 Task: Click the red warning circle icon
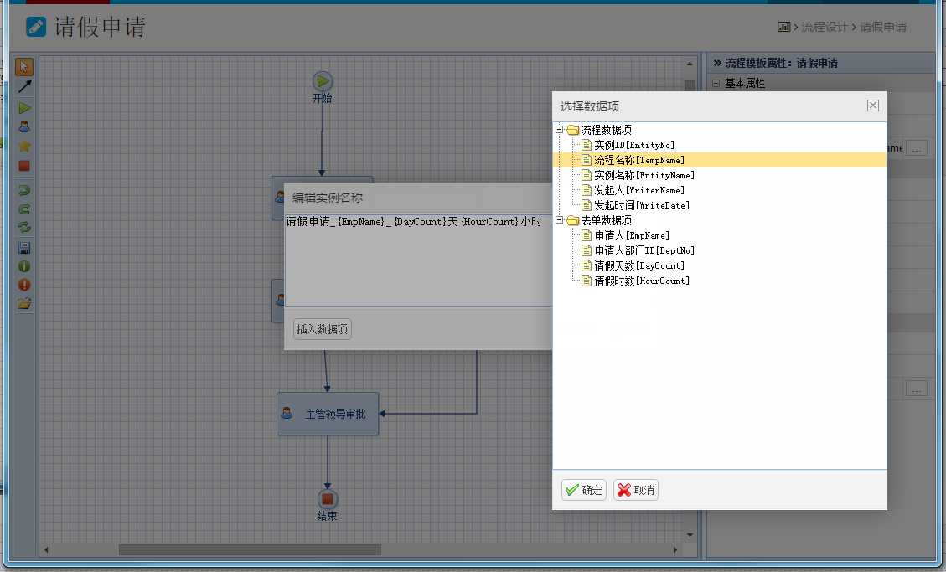pyautogui.click(x=25, y=285)
